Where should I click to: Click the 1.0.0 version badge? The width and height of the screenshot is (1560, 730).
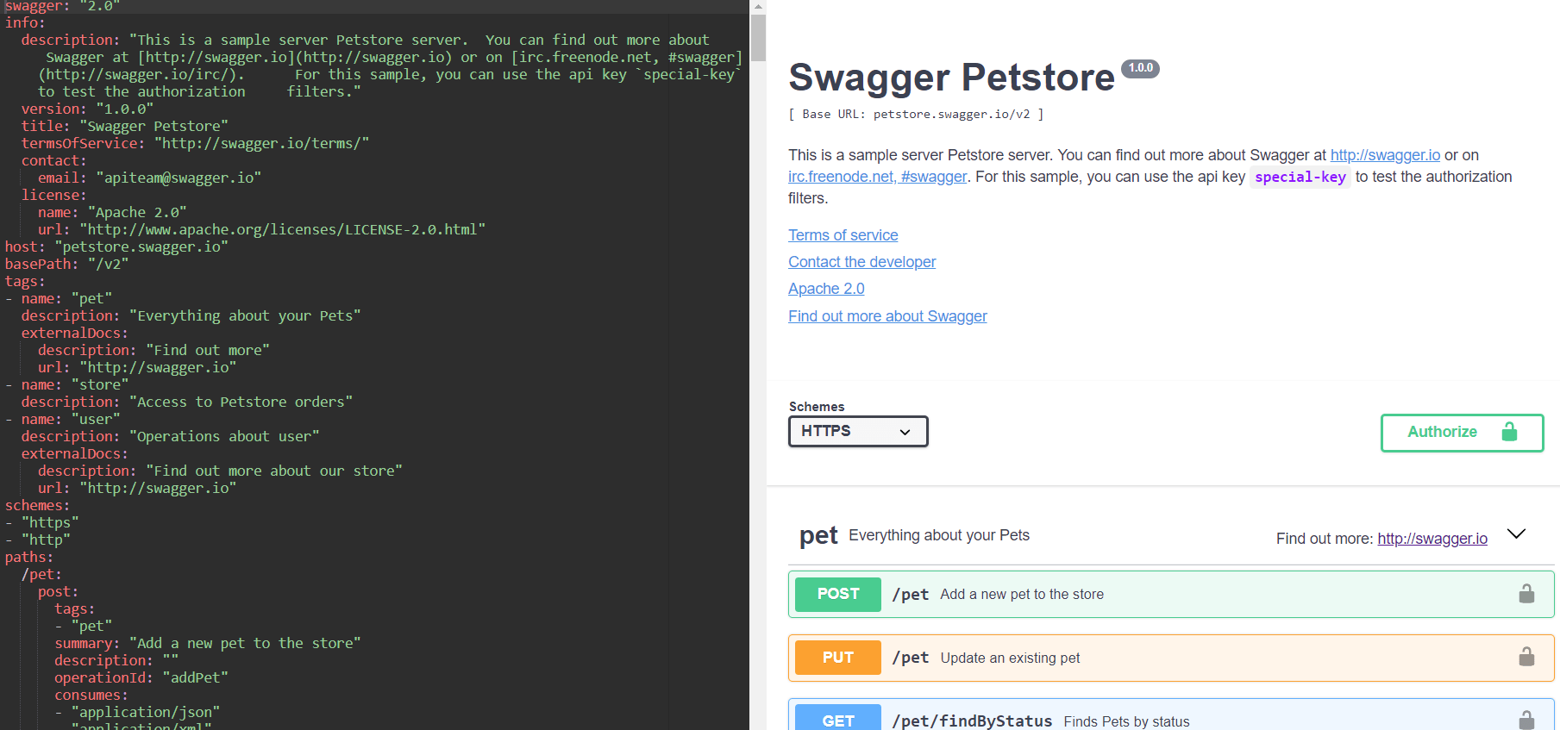[x=1140, y=68]
